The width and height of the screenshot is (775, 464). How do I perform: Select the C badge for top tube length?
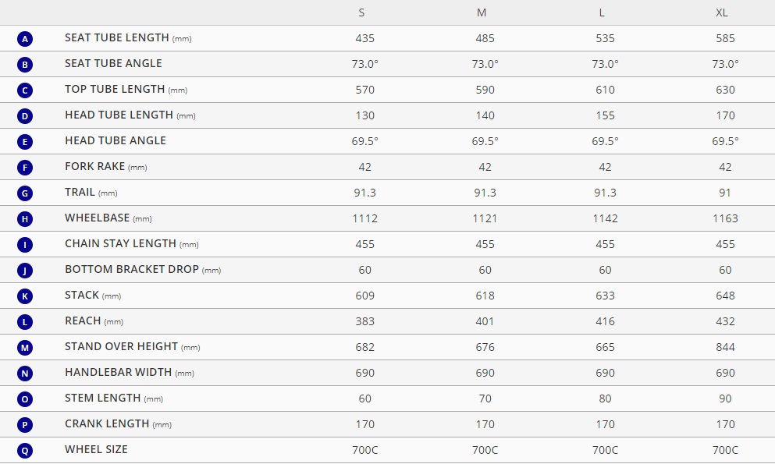[25, 90]
